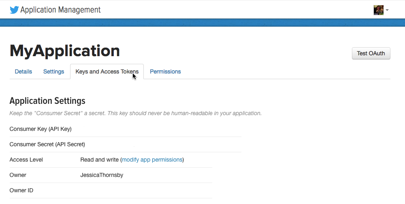Open the modify app permissions link
The width and height of the screenshot is (405, 204).
(x=152, y=160)
